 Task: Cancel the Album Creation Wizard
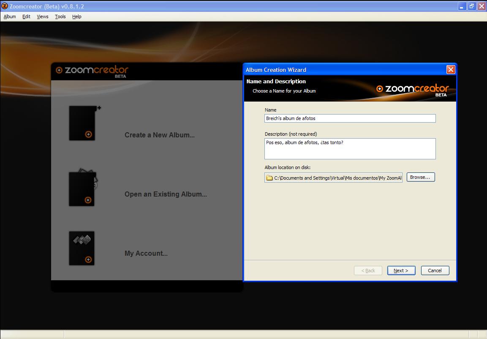coord(435,271)
